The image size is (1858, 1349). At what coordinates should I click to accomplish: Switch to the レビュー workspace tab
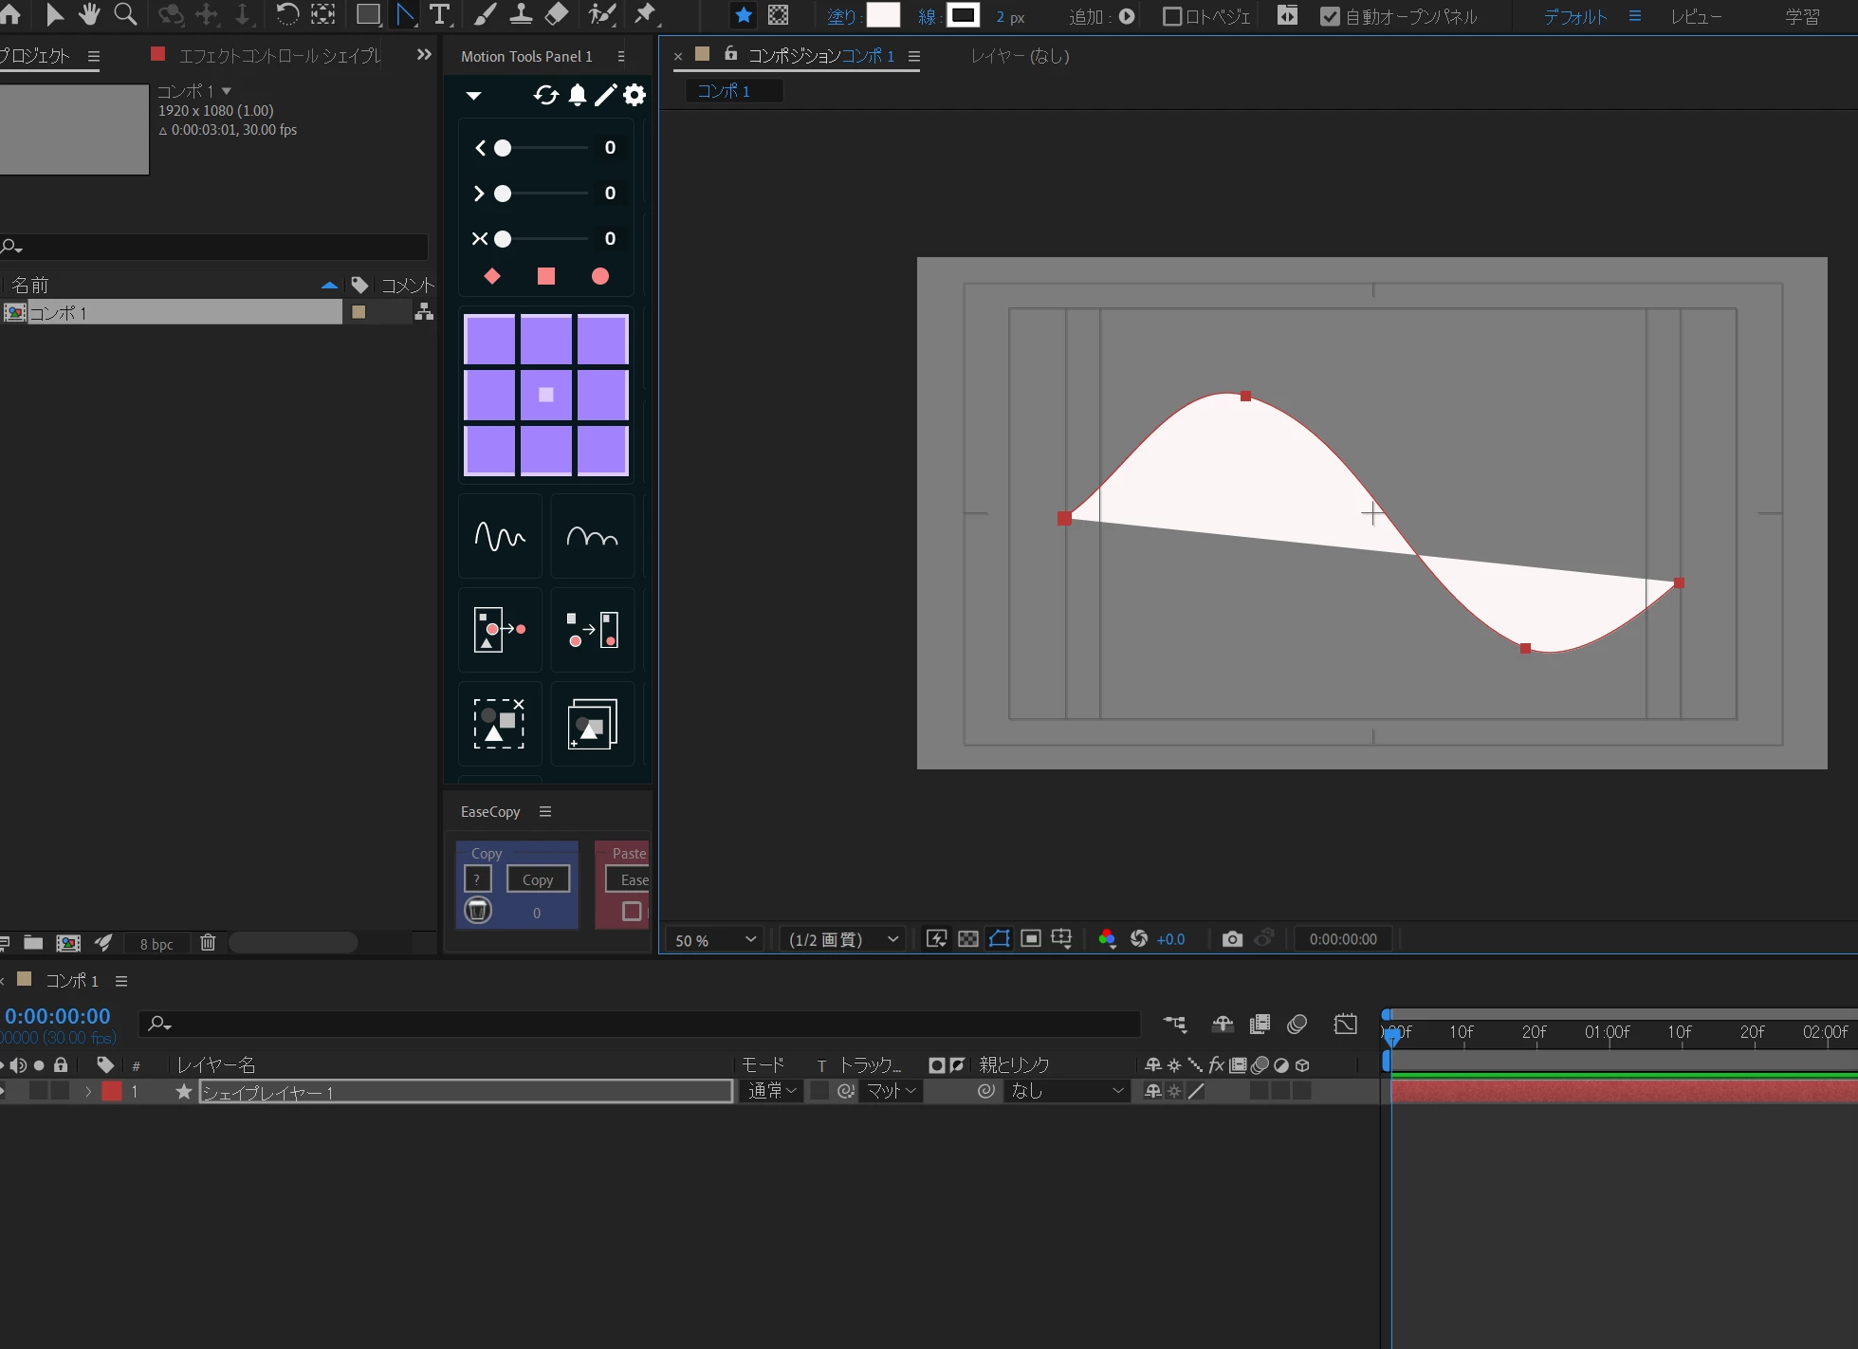pyautogui.click(x=1696, y=16)
